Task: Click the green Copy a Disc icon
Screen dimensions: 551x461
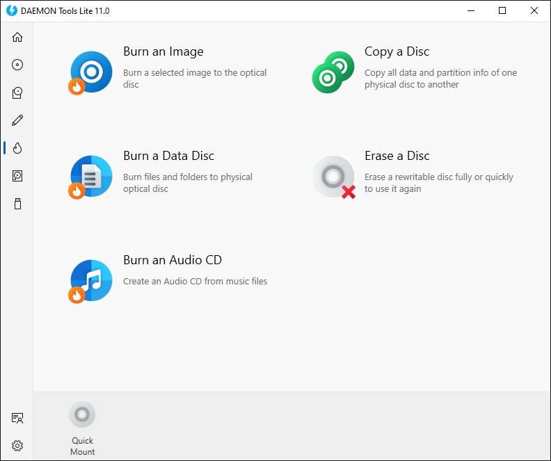Action: click(333, 72)
